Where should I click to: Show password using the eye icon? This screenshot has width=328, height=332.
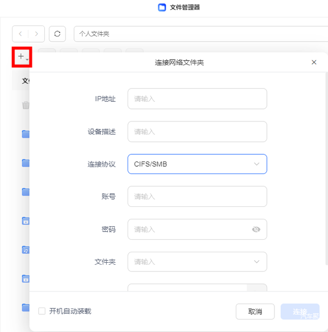coord(256,229)
